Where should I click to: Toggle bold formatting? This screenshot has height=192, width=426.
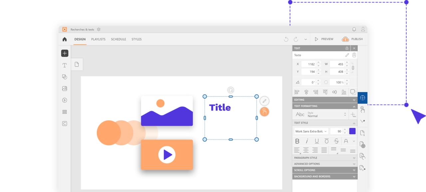[297, 141]
